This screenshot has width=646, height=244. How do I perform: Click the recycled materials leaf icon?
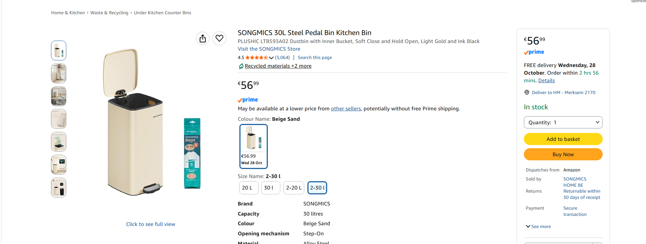(241, 66)
